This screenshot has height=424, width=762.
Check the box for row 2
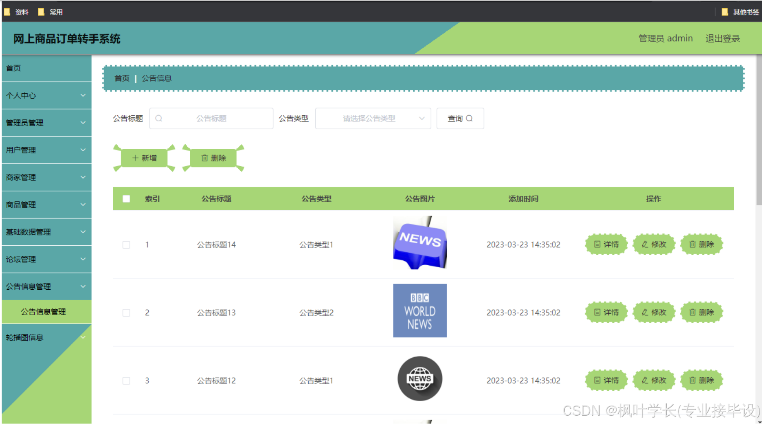pyautogui.click(x=126, y=313)
